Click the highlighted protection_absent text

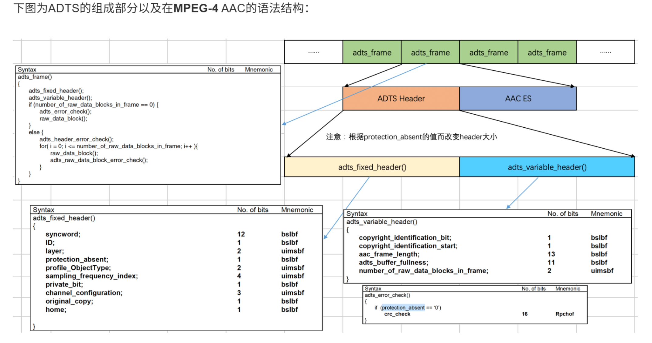pos(403,308)
